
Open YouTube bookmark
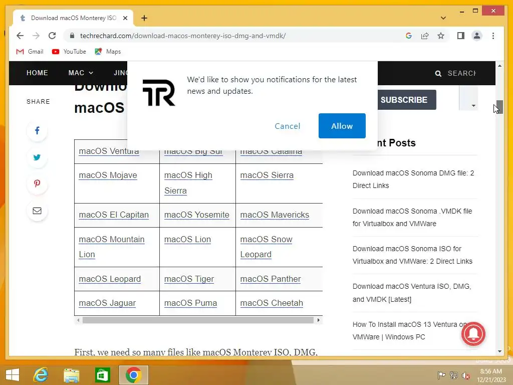[x=69, y=52]
